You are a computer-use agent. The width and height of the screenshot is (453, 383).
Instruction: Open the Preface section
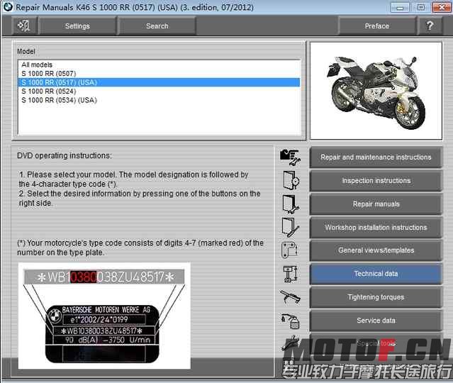click(376, 26)
